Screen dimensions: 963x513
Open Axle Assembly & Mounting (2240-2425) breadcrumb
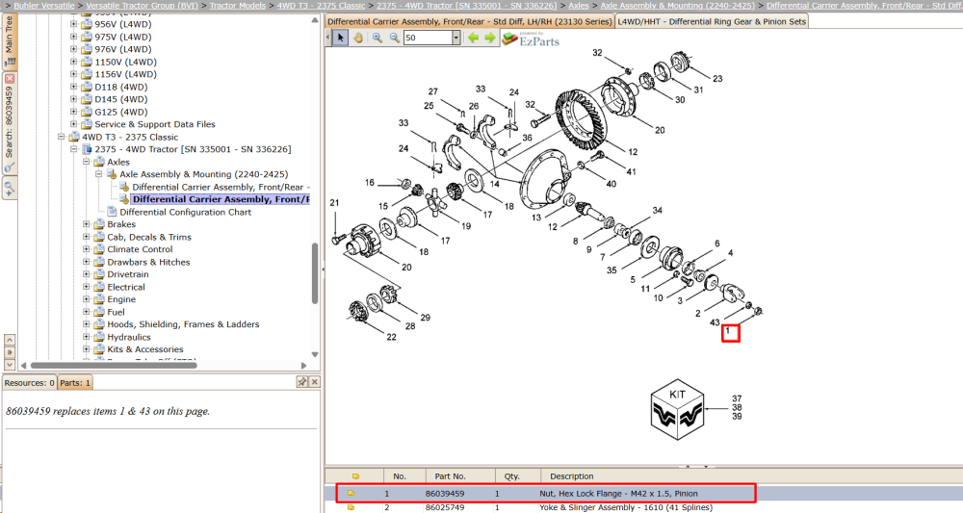677,6
